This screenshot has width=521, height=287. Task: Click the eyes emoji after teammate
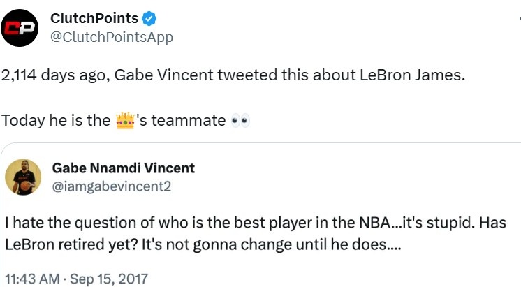(240, 121)
